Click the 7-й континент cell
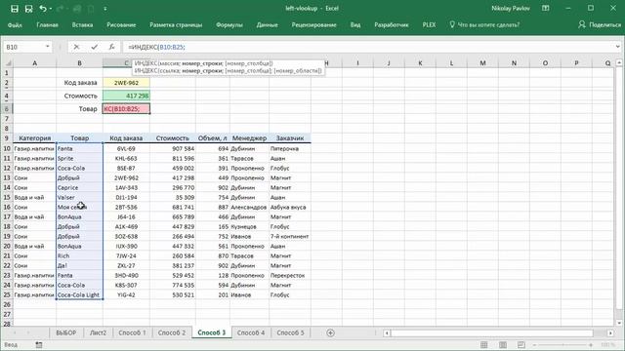 coord(290,236)
